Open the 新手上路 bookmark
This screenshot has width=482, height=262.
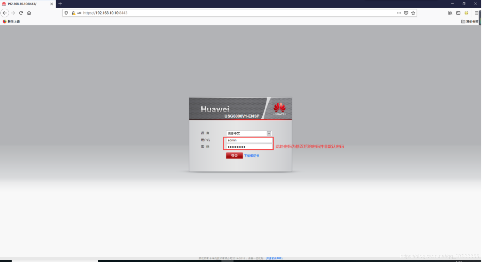(x=11, y=22)
